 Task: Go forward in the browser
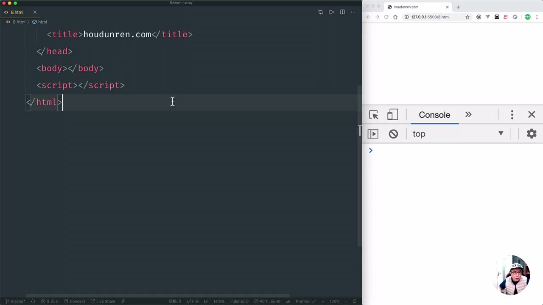pos(377,17)
